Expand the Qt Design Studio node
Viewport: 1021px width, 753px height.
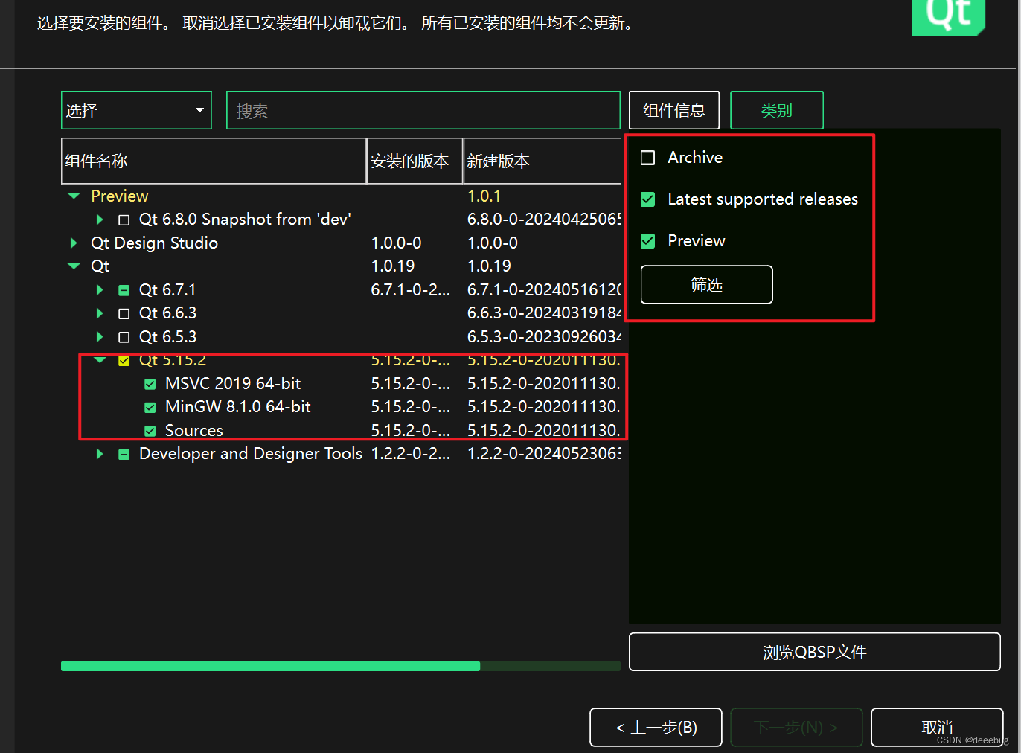(73, 243)
